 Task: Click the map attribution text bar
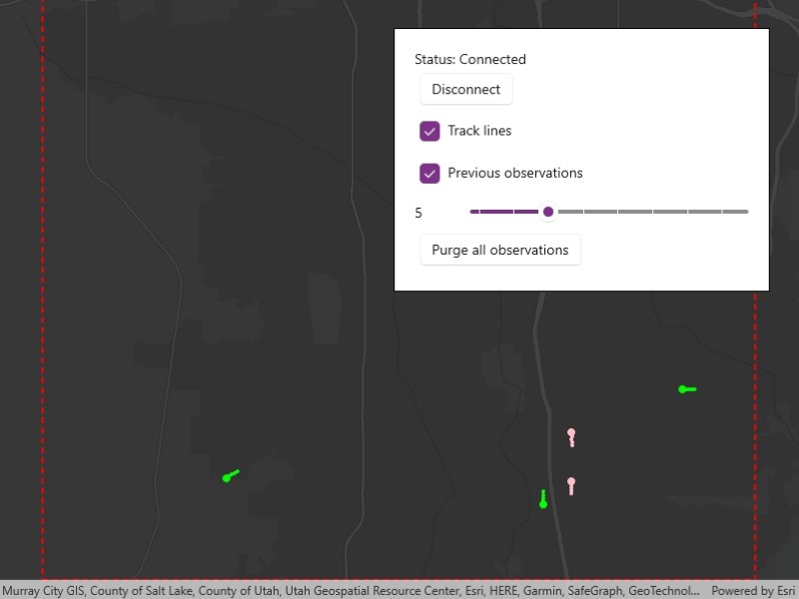[x=351, y=591]
